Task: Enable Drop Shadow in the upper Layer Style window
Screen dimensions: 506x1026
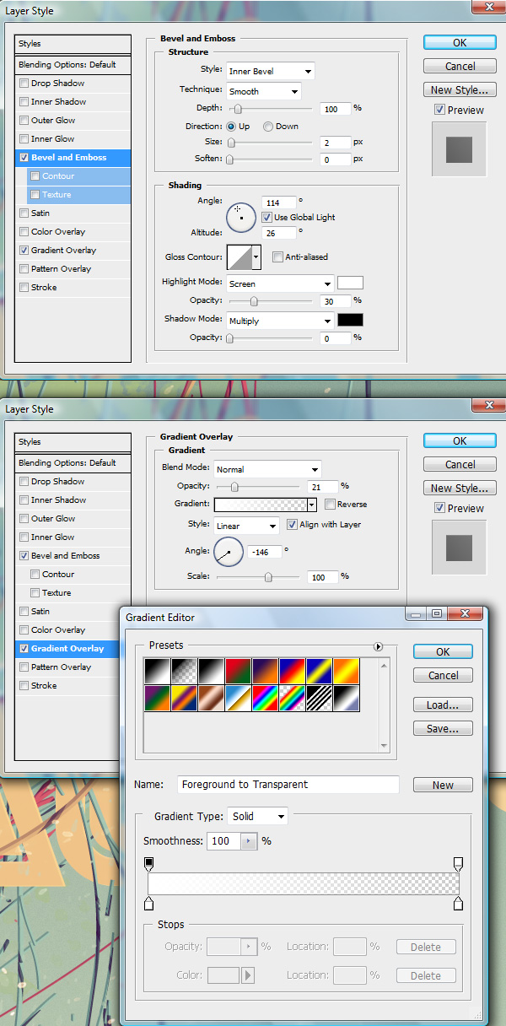Action: [x=24, y=84]
